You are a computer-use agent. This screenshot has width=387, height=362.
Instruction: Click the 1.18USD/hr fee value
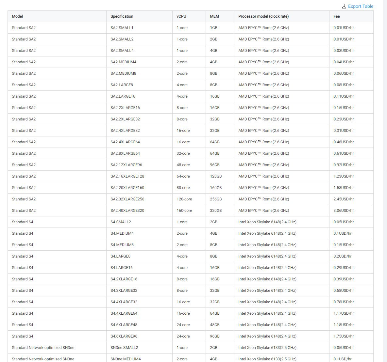pyautogui.click(x=344, y=325)
